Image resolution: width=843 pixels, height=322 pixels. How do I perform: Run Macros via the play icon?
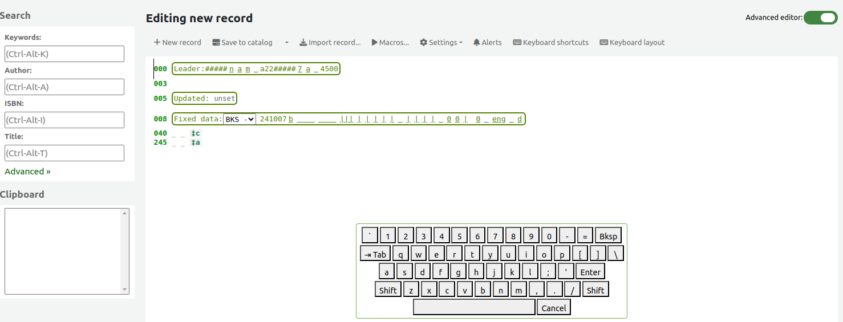[x=375, y=42]
